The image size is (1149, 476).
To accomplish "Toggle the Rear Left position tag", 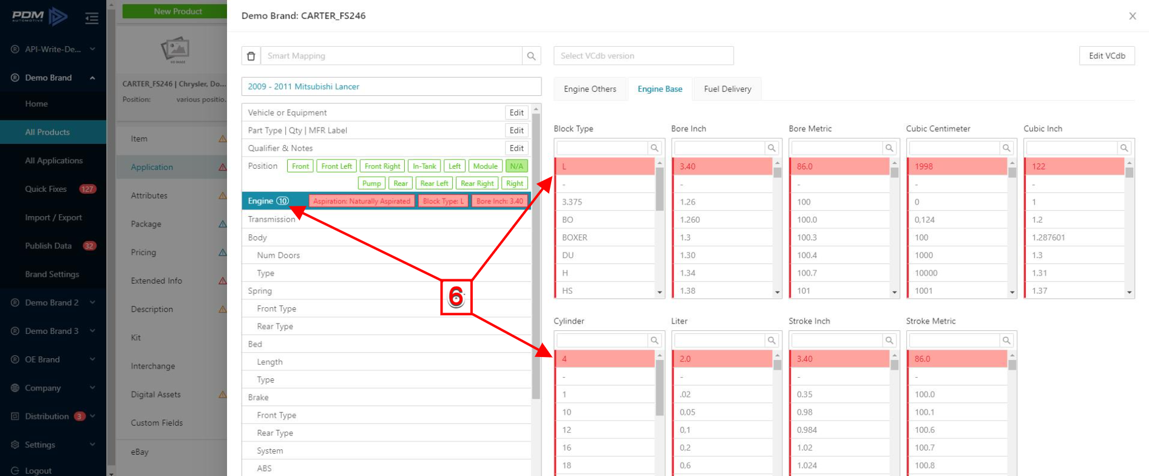I will [435, 183].
